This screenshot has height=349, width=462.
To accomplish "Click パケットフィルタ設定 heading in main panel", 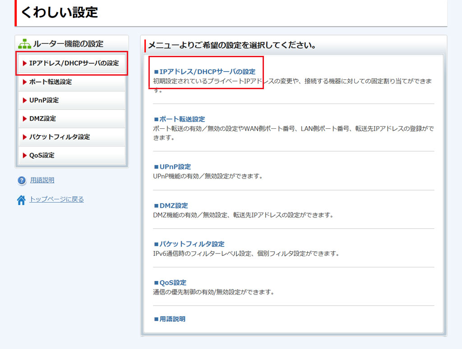I will (x=192, y=244).
